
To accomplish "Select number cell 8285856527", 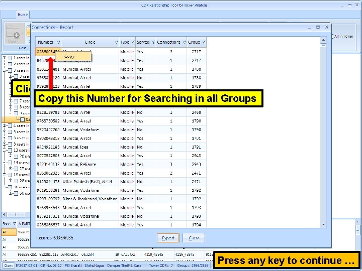I will point(48,225).
